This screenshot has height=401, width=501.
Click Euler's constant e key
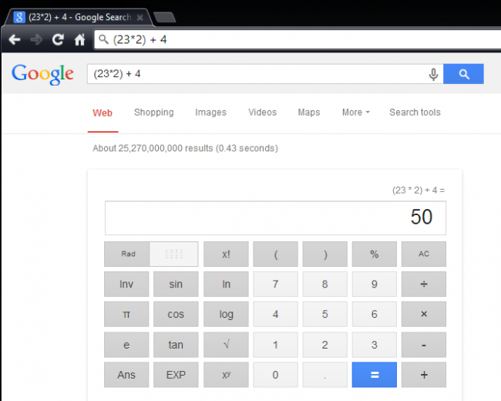[126, 345]
